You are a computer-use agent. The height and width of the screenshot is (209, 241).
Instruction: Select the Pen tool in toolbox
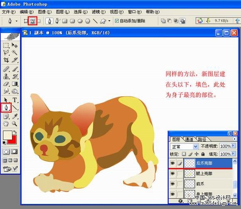pyautogui.click(x=6, y=108)
